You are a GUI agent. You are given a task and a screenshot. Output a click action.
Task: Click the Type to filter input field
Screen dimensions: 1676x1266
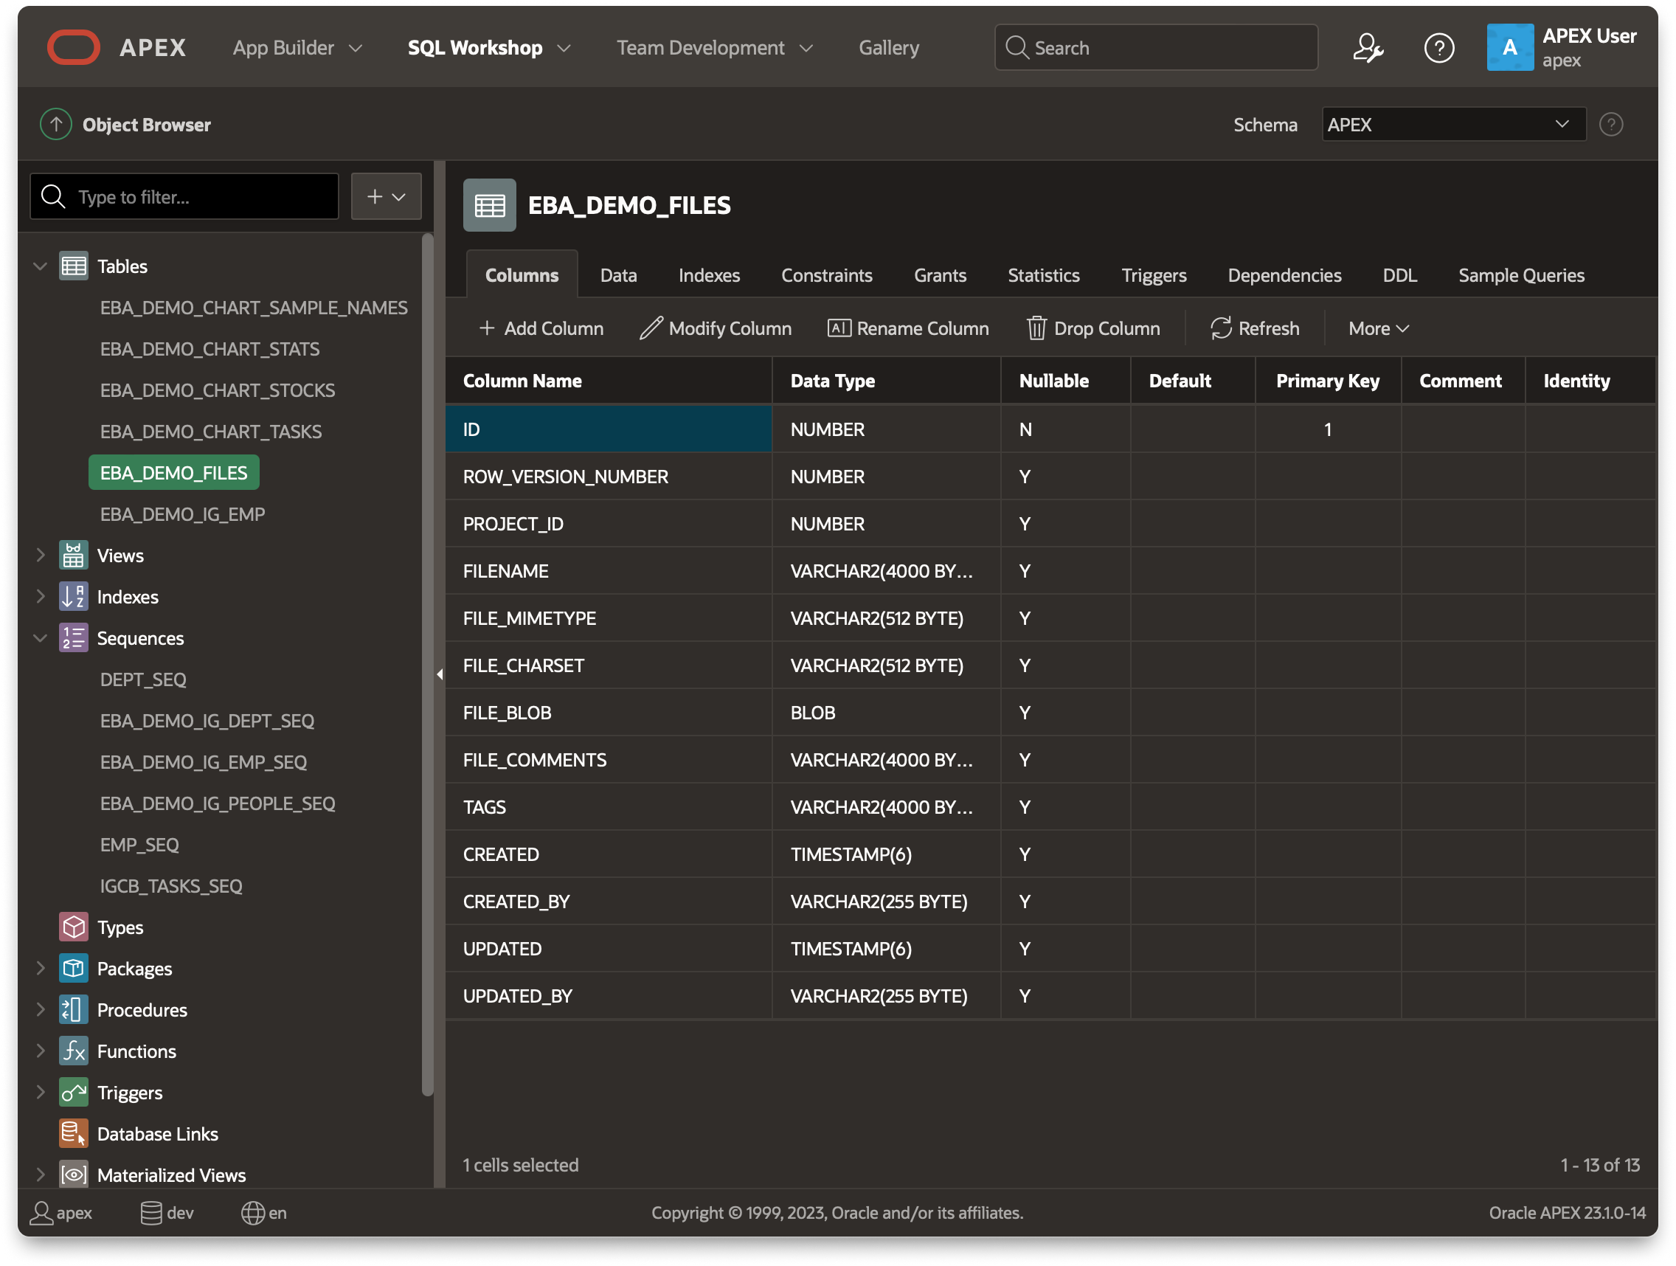(x=184, y=196)
